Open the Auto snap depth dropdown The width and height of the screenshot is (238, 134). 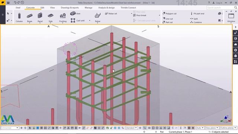point(200,128)
